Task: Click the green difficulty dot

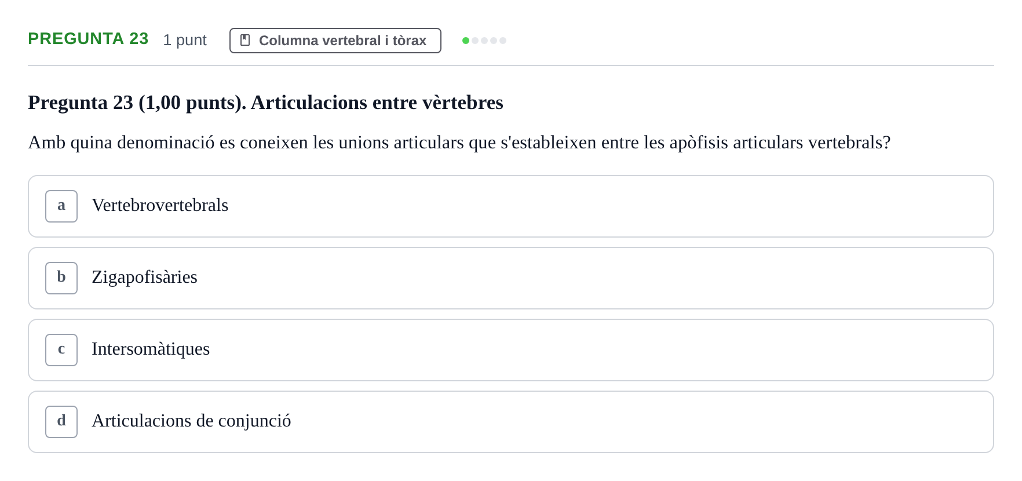Action: (x=466, y=41)
